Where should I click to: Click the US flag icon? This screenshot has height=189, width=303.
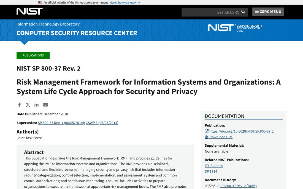click(40, 3)
